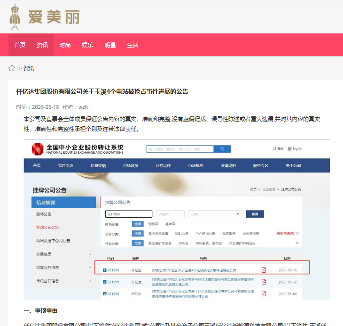Screen dimensions: 343x326
Task: Click the PDF icon in the 2026-05-12 row
Action: (264, 282)
